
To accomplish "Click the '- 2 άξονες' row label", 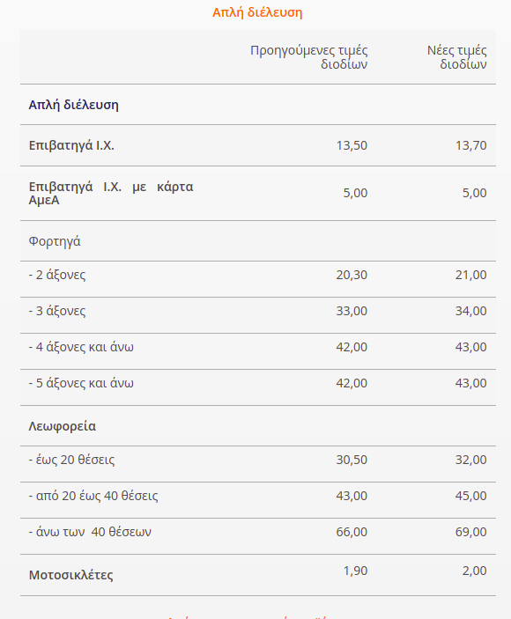I will (x=57, y=275).
